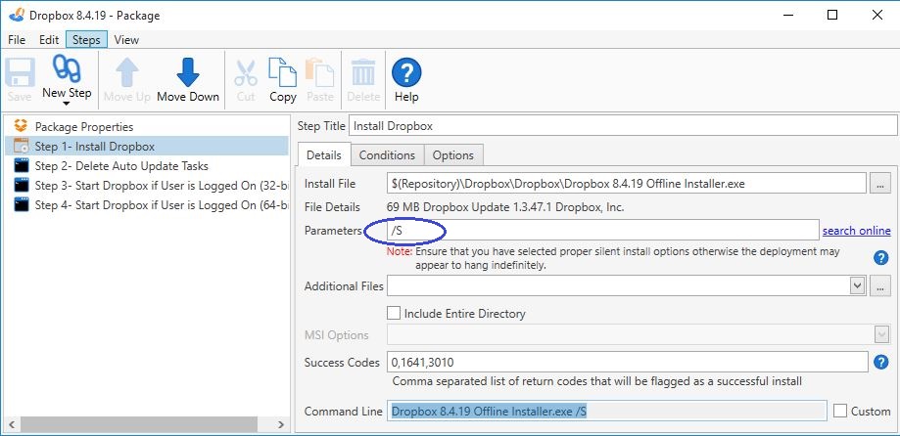This screenshot has height=436, width=900.
Task: Click help icon next to Success Codes
Action: 880,362
